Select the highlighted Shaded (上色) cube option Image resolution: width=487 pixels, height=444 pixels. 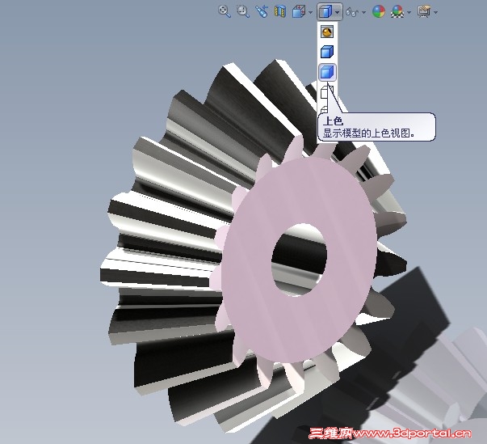click(x=327, y=72)
